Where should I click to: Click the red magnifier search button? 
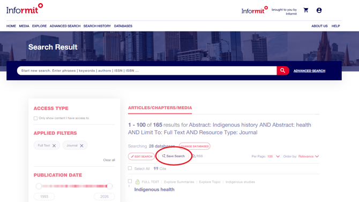[x=283, y=71]
